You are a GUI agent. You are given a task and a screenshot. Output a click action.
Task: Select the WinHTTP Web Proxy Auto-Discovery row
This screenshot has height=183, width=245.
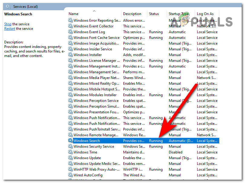pos(143,169)
